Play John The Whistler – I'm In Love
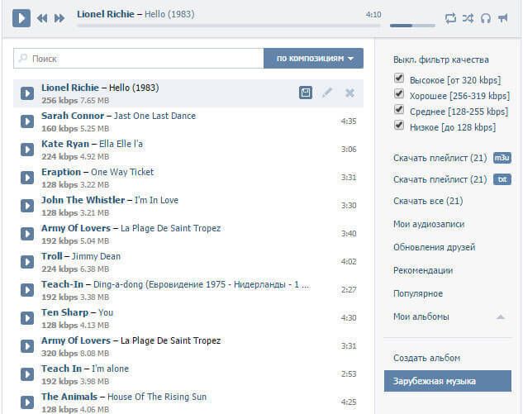 click(27, 206)
